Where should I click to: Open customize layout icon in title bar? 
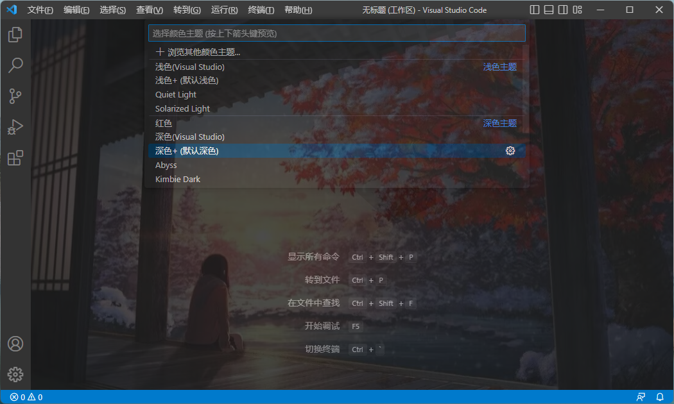click(577, 10)
